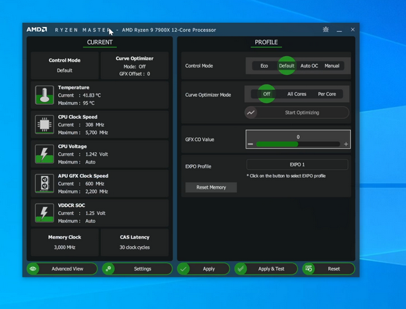Click the GFX CO Value slider bar

tap(298, 144)
